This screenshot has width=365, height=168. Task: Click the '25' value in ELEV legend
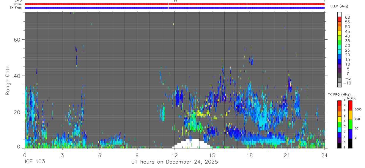[x=347, y=50]
